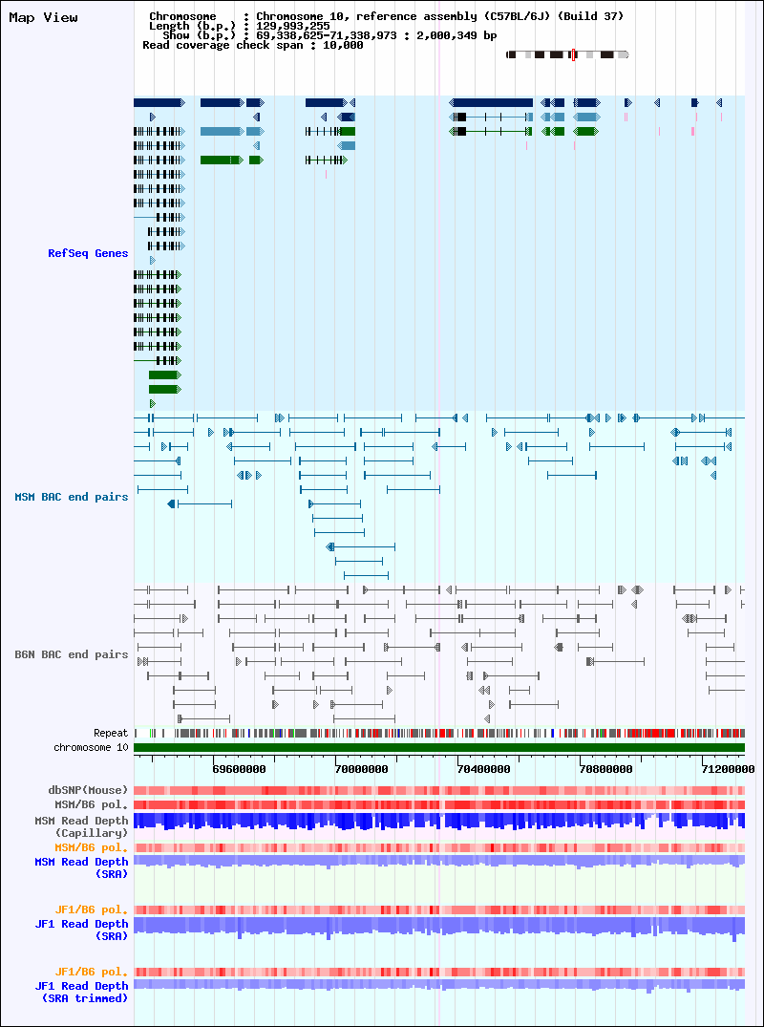The width and height of the screenshot is (764, 1027).
Task: Click the Repeat track band
Action: (x=439, y=733)
